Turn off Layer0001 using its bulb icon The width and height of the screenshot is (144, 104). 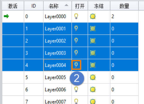(76, 28)
